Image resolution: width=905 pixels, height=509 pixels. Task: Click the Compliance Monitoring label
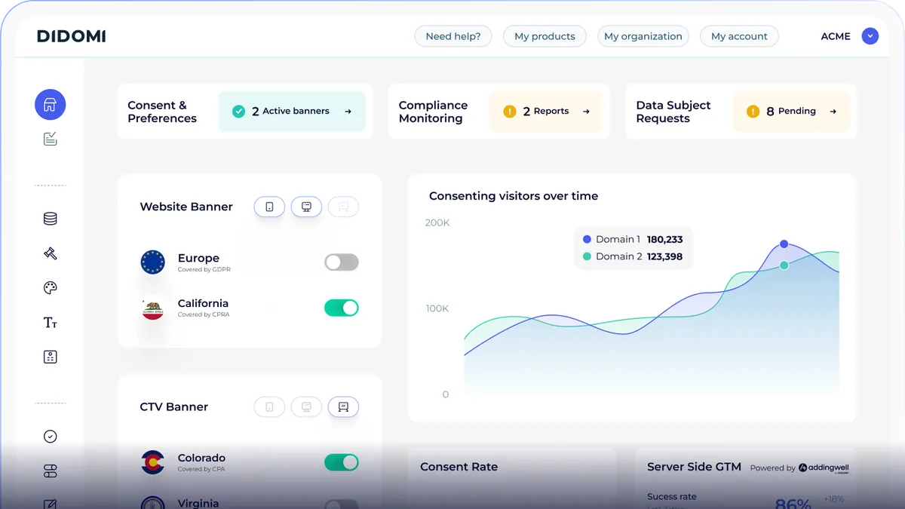(434, 112)
